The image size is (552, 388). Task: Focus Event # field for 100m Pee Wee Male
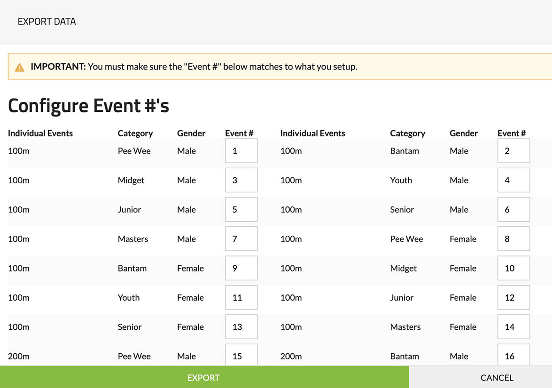[x=241, y=151]
